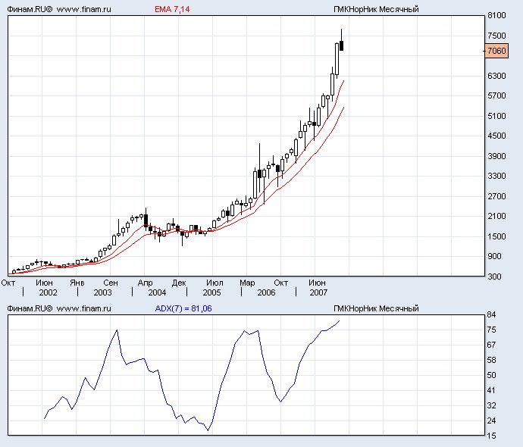Click the 2006 year marker
523x447 pixels.
(x=266, y=292)
